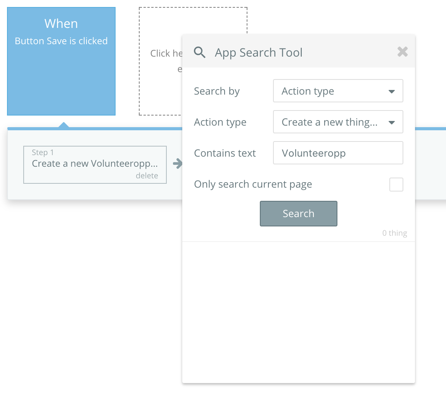Click the arrow icon after Step 1
The height and width of the screenshot is (397, 446).
[x=177, y=164]
